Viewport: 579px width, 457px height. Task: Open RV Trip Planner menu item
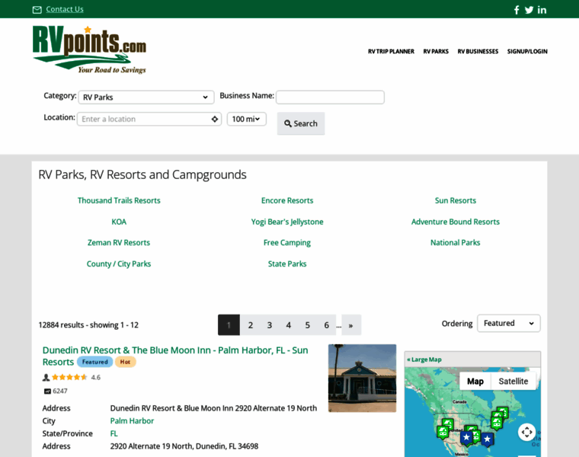point(391,51)
